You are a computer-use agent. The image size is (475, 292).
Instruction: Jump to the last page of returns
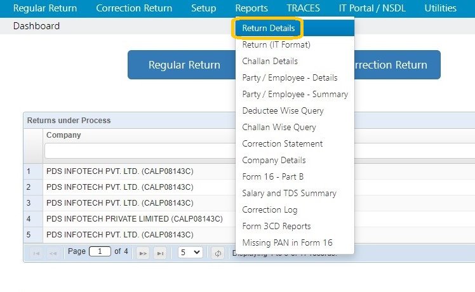(161, 253)
